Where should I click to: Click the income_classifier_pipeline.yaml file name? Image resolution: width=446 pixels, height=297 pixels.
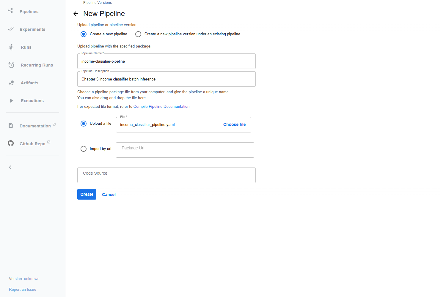(x=147, y=125)
